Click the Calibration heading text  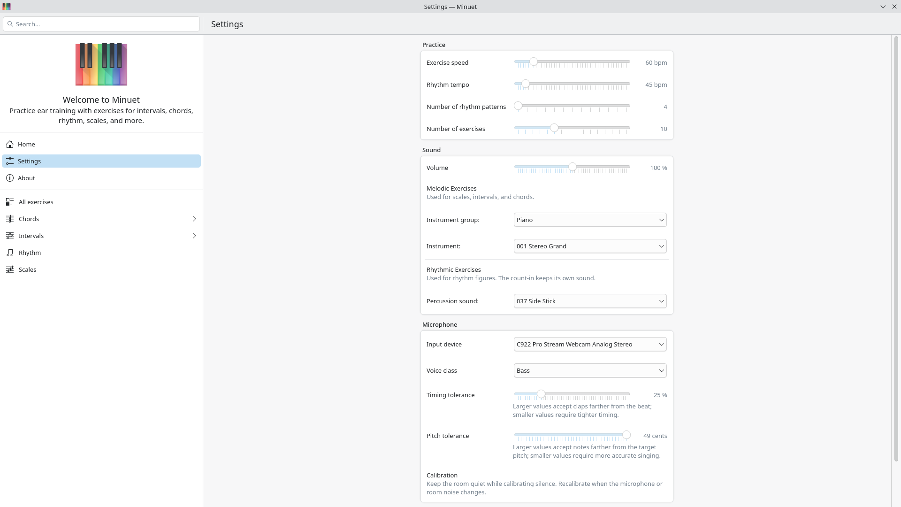pyautogui.click(x=442, y=475)
